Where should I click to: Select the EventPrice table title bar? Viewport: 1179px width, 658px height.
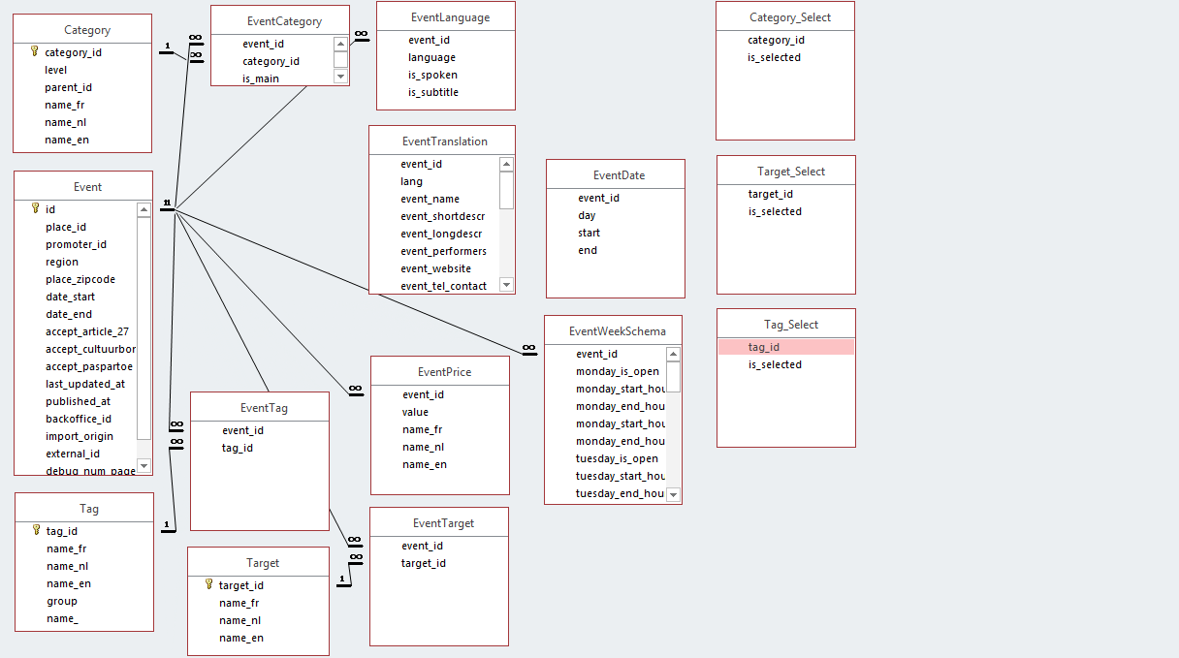pos(440,372)
